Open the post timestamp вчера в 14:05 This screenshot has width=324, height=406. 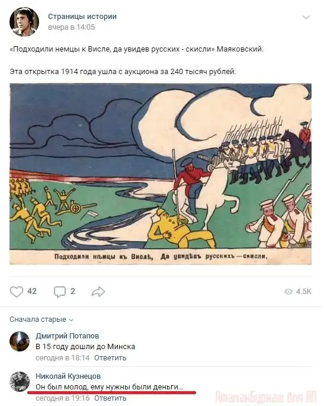[x=72, y=27]
